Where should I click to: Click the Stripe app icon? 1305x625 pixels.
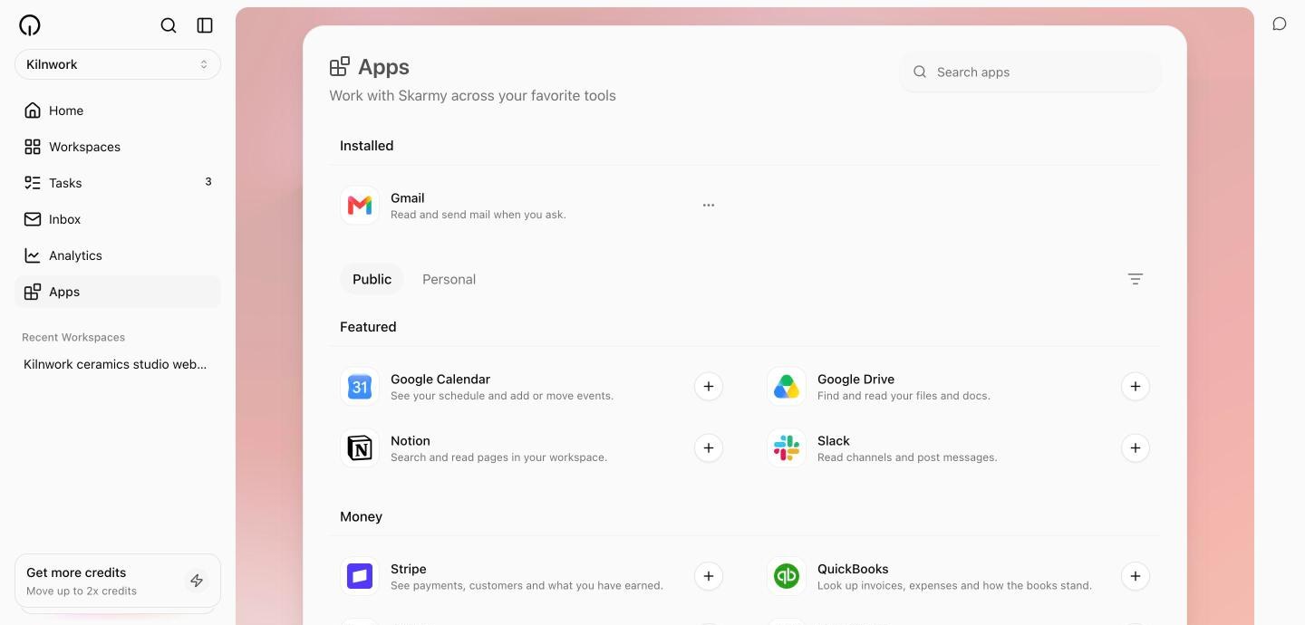(360, 576)
